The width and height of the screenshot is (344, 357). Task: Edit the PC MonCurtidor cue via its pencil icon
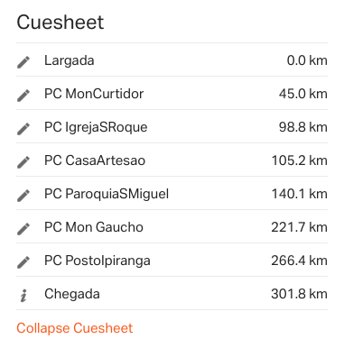[23, 96]
